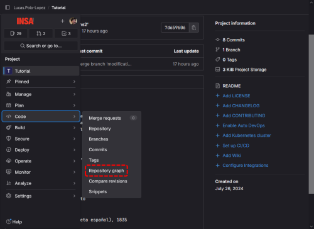Expand the Monitor menu
The height and width of the screenshot is (229, 314).
pyautogui.click(x=41, y=172)
